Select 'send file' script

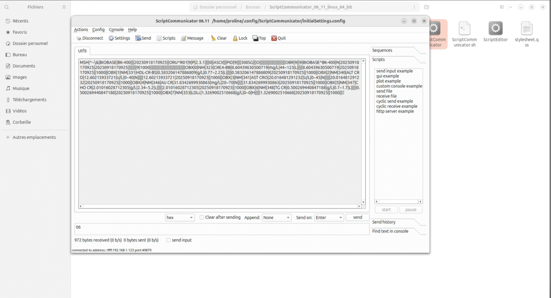(x=384, y=91)
